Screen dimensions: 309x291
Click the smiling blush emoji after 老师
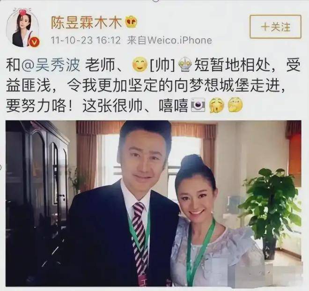click(140, 65)
